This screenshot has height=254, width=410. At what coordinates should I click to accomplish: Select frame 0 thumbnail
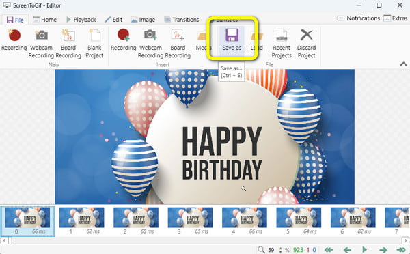pos(27,221)
